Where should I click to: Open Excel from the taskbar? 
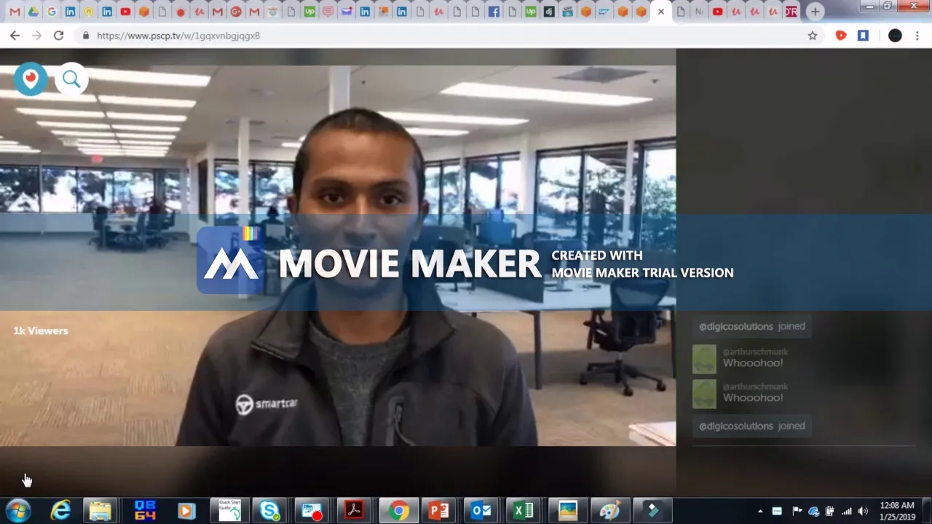[524, 511]
